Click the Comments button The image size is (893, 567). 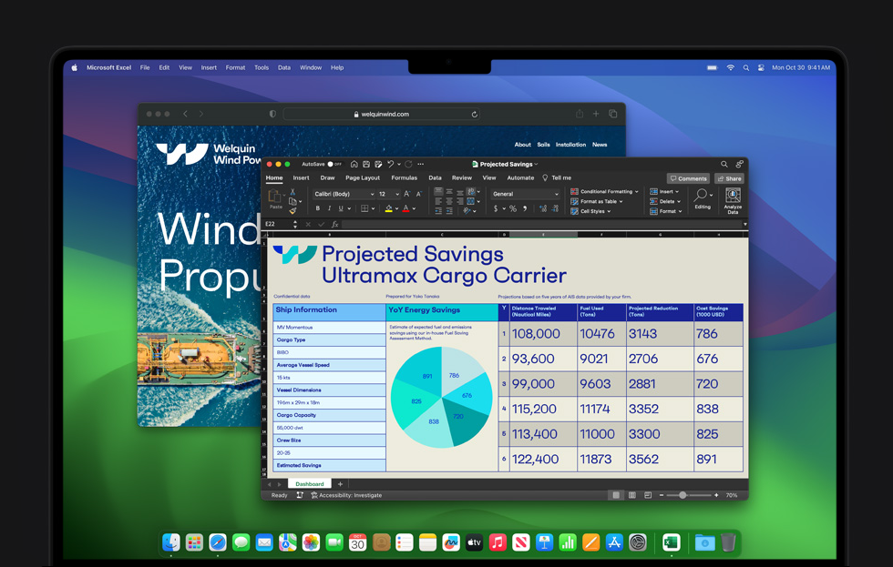tap(688, 178)
